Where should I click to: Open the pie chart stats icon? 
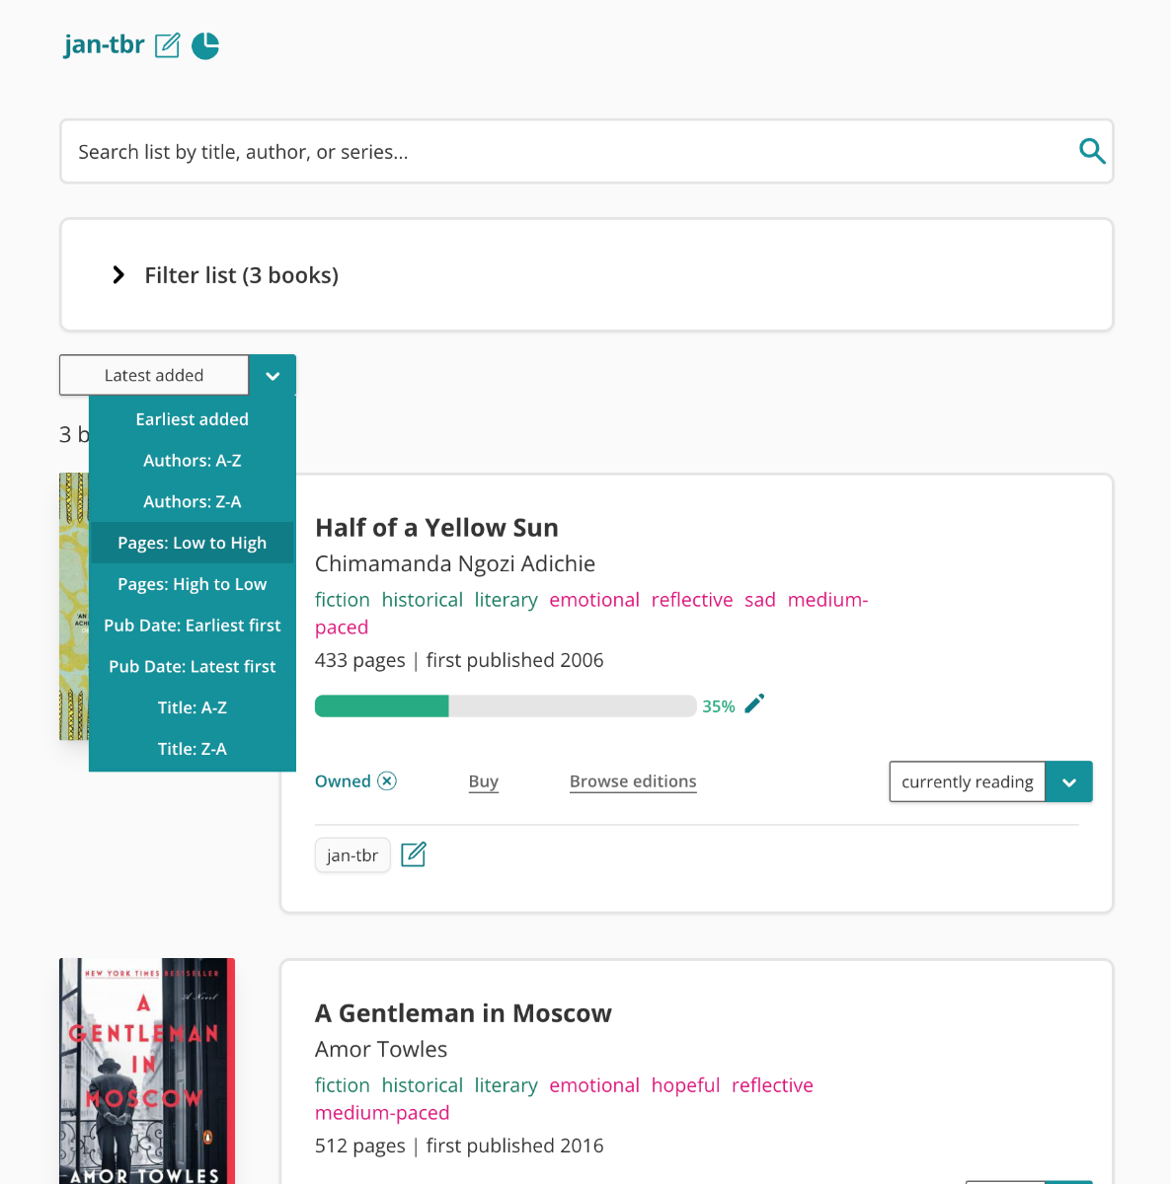coord(205,45)
